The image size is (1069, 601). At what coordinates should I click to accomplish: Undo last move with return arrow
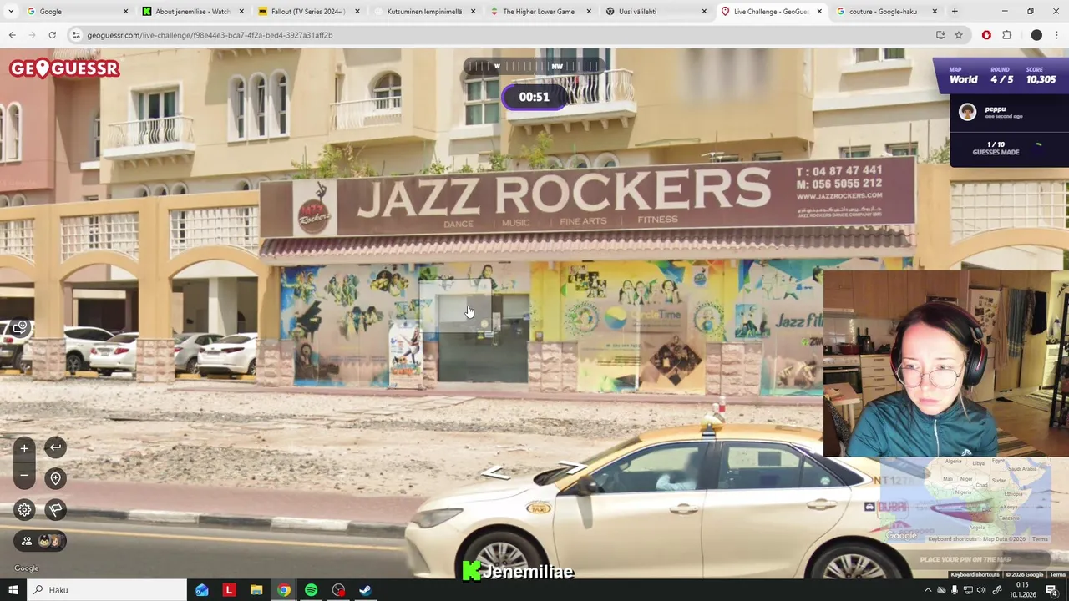pyautogui.click(x=55, y=447)
